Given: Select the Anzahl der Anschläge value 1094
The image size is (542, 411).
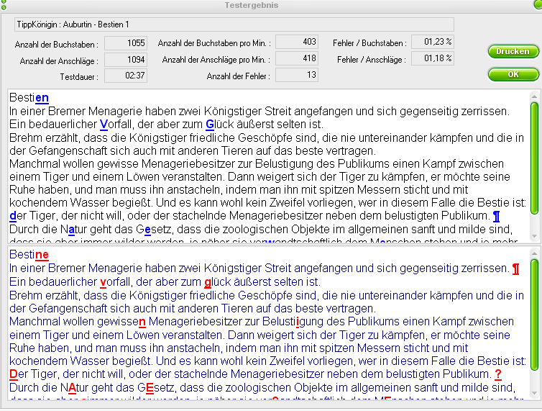Looking at the screenshot, I should (x=126, y=60).
